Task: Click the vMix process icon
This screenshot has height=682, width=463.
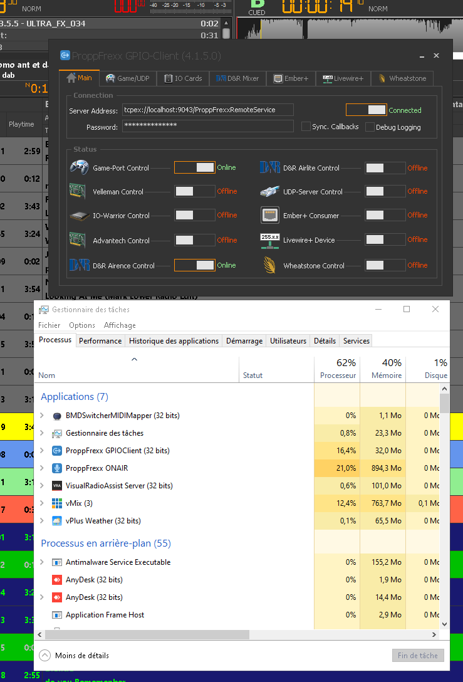Action: coord(57,503)
